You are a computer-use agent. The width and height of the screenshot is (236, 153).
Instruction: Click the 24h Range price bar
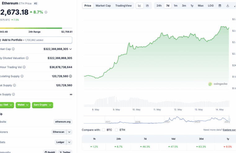(x=36, y=28)
